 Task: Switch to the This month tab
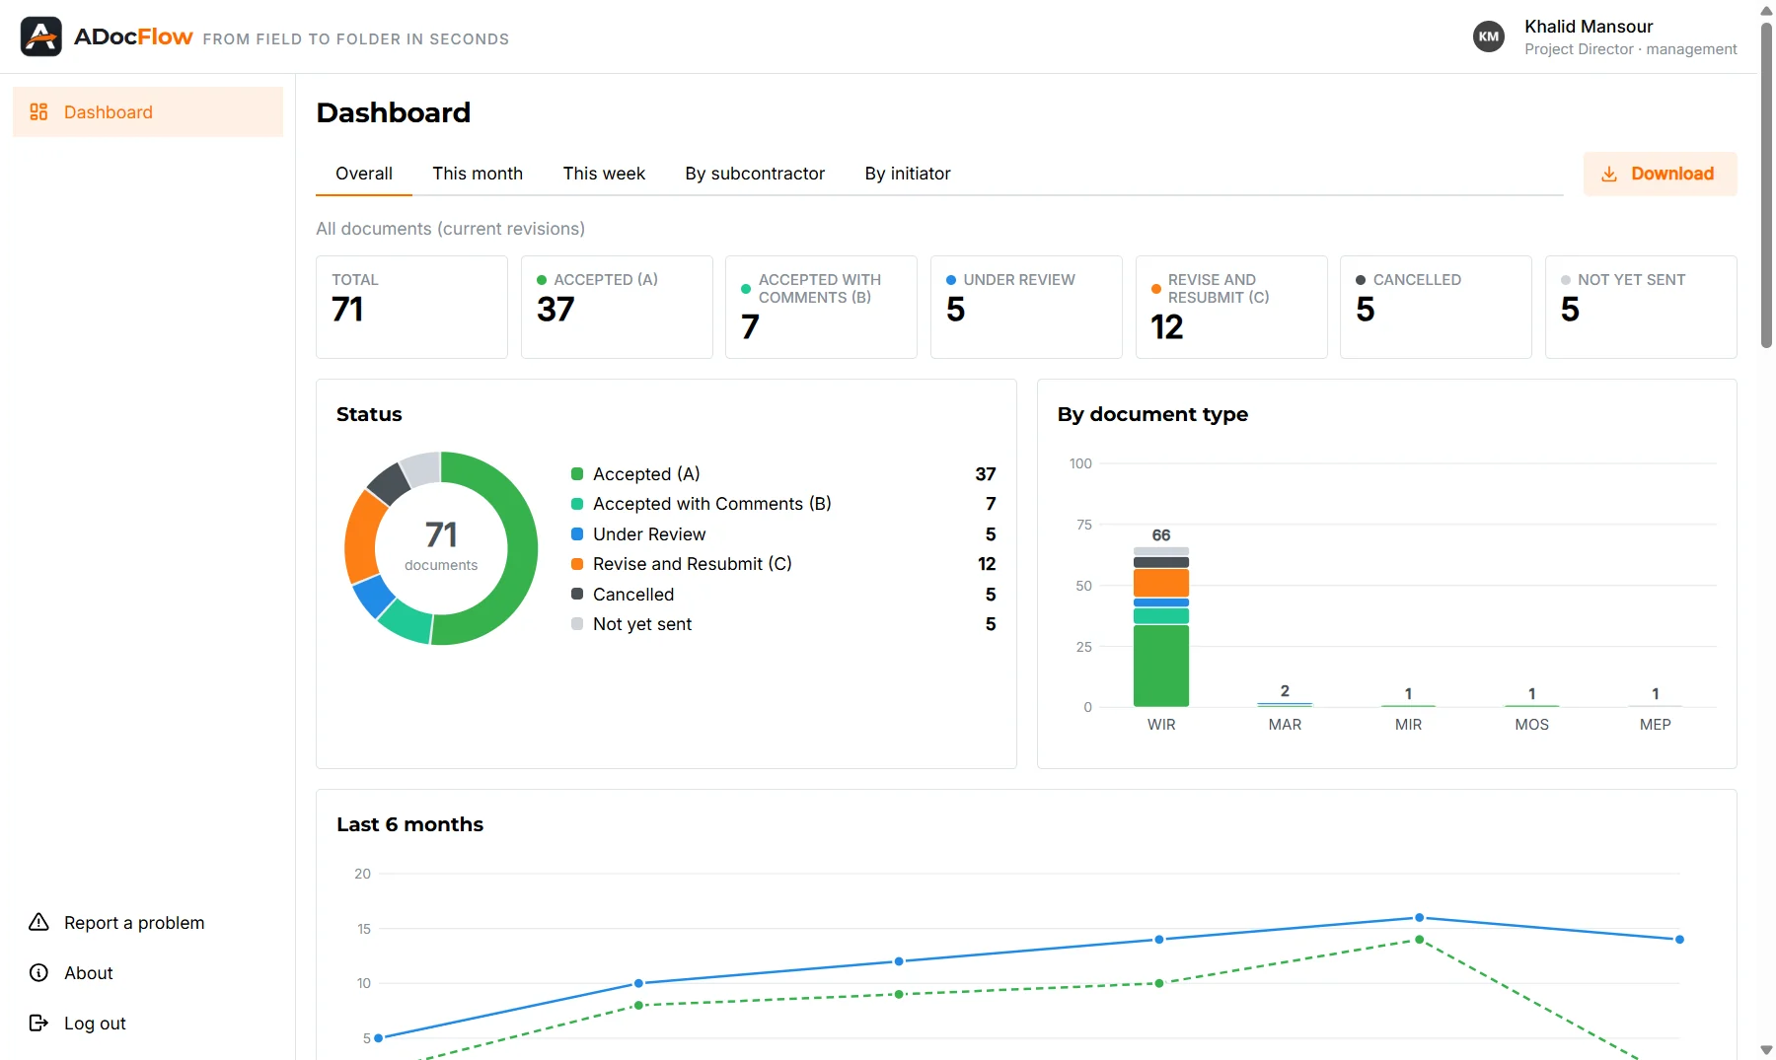(x=478, y=174)
